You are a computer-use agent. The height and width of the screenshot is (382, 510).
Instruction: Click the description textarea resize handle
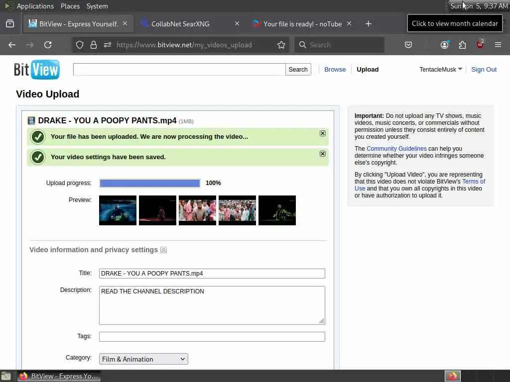[x=321, y=321]
